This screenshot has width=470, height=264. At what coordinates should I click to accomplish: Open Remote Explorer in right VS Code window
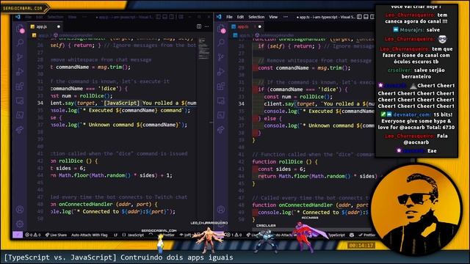coord(221,100)
